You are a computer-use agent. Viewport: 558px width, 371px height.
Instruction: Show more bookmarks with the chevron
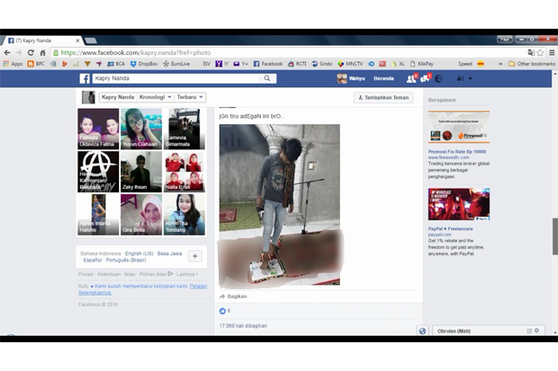[x=500, y=64]
